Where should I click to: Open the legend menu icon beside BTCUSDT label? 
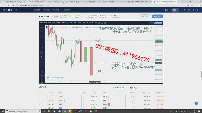[47, 27]
